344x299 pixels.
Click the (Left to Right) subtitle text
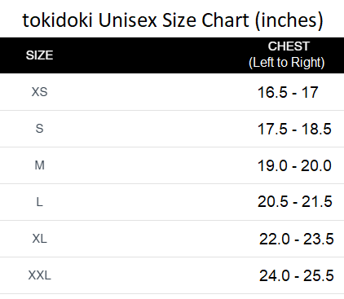[287, 63]
